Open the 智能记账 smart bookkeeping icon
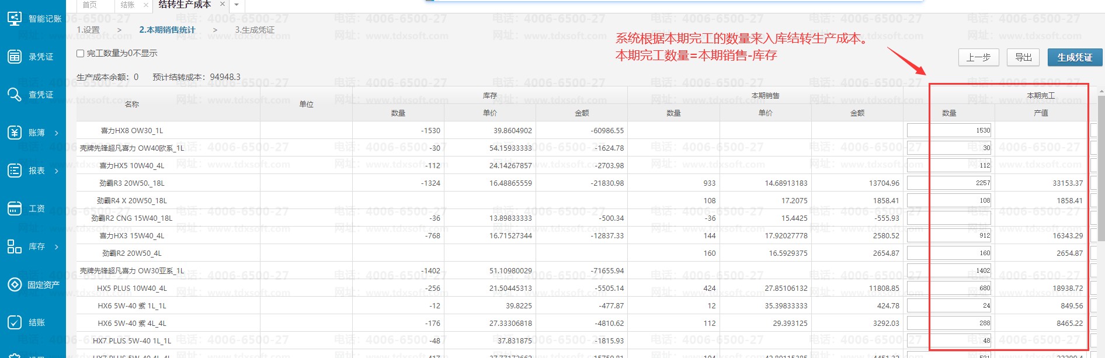The image size is (1105, 358). [x=15, y=19]
